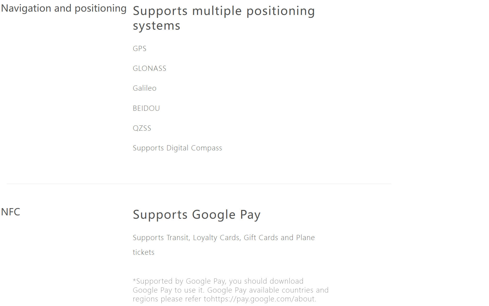Screen dimensions: 489x306
Task: Click the Navigation and positioning heading
Action: pos(64,8)
